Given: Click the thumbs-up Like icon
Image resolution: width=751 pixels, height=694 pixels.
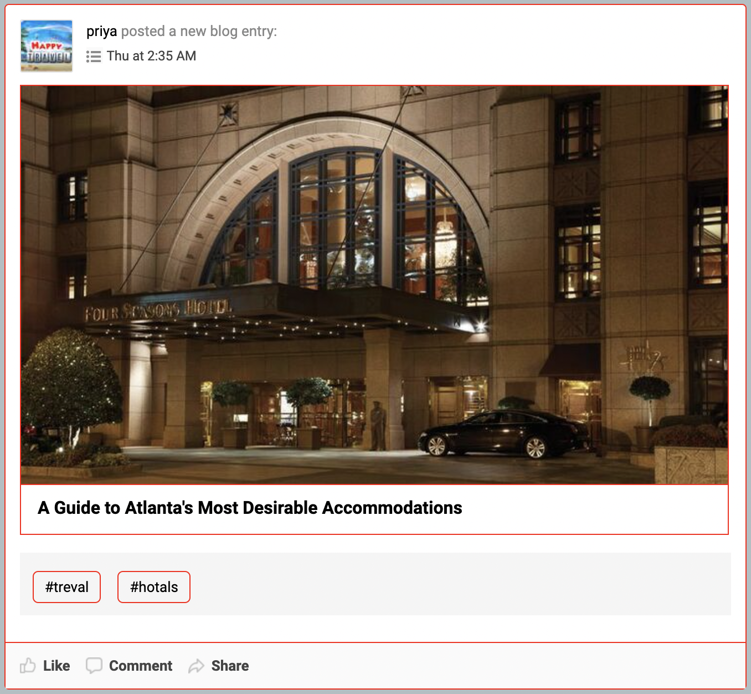Looking at the screenshot, I should 28,666.
